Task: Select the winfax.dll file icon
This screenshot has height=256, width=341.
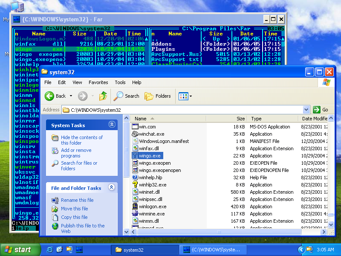Action: pyautogui.click(x=135, y=148)
